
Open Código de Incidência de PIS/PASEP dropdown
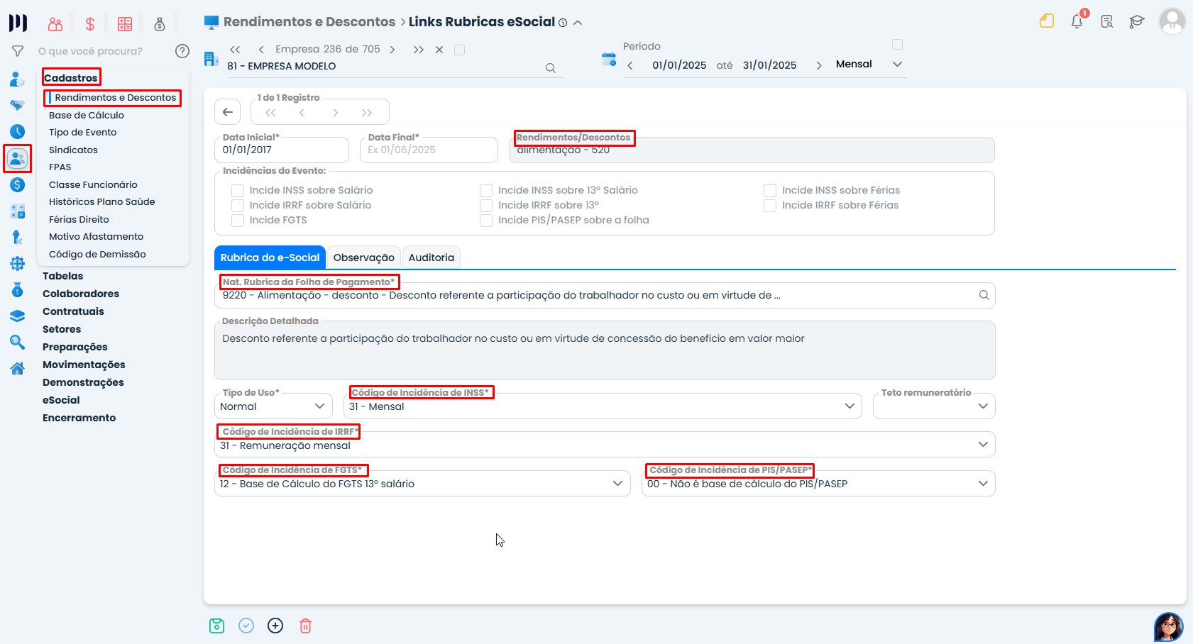tap(818, 484)
